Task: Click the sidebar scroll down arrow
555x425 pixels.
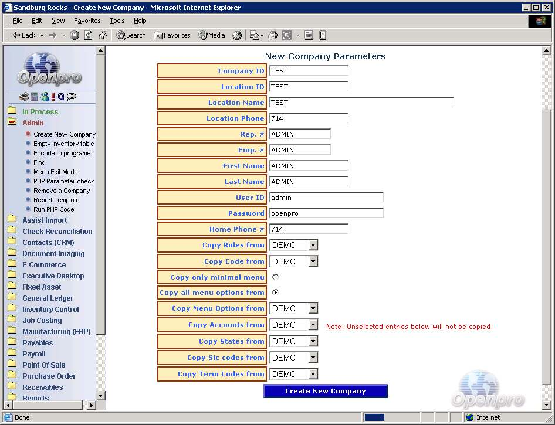Action: pos(100,396)
